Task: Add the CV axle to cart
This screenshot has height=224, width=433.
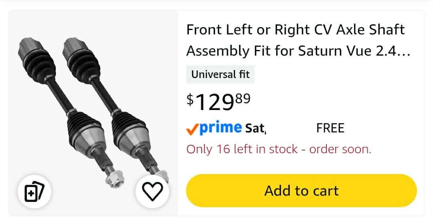Action: (301, 191)
